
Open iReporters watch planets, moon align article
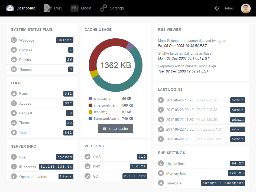click(187, 66)
